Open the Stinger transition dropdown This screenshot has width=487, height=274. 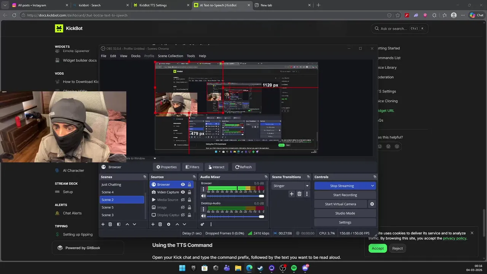[x=291, y=186]
